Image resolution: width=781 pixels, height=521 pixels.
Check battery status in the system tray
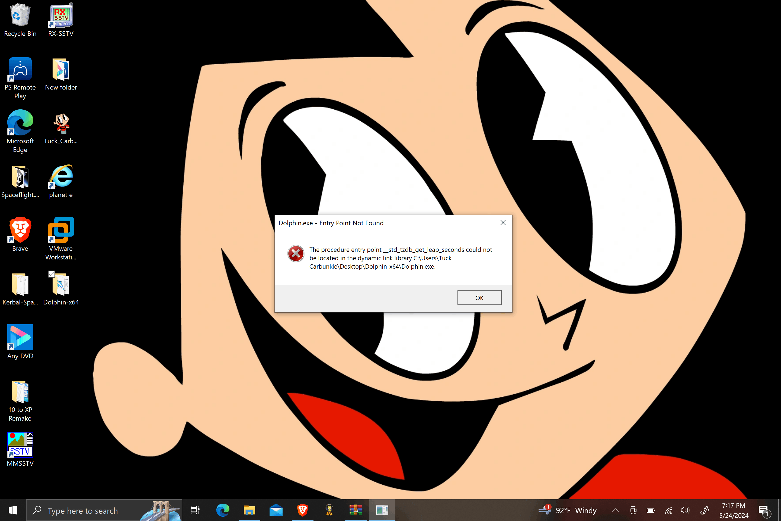click(650, 510)
